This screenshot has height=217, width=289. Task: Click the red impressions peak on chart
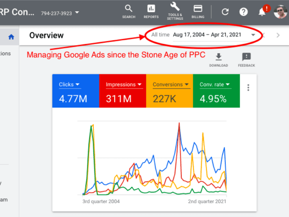179,124
